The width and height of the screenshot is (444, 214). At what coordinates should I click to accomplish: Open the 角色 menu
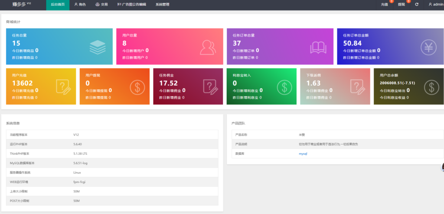click(80, 4)
